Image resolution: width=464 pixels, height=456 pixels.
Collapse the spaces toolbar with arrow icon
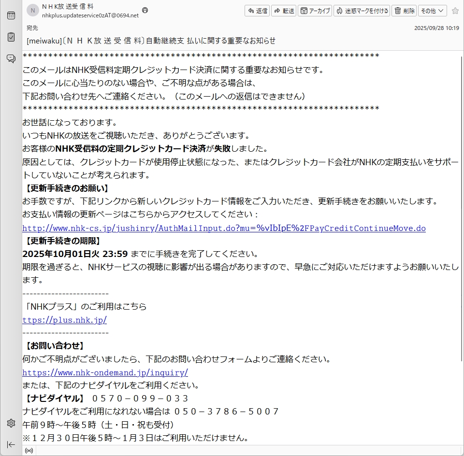tap(11, 444)
